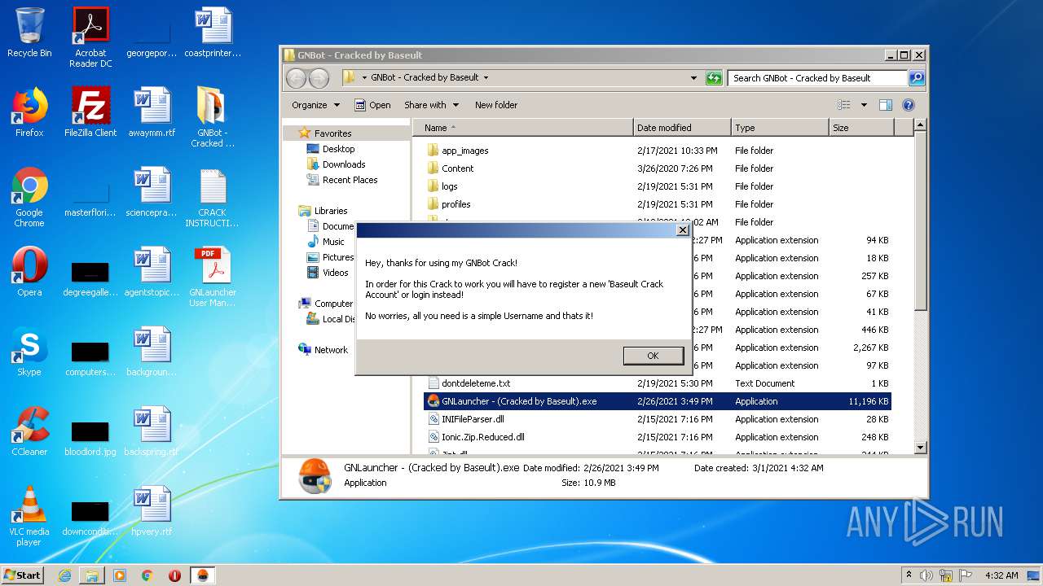Click the Explorer Forward navigation button
Viewport: 1043px width, 586px height.
(319, 78)
